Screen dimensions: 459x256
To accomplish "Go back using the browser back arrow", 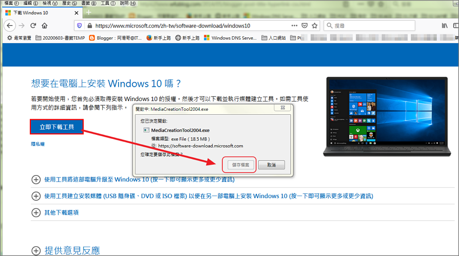I will click(x=10, y=26).
